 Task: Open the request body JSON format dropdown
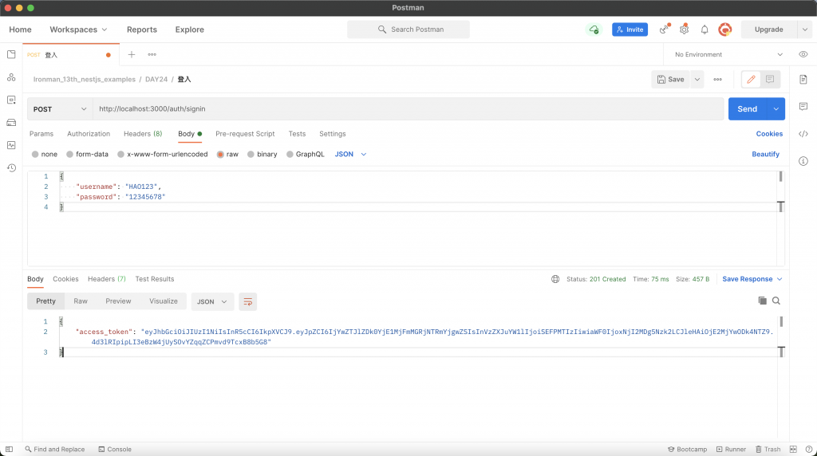pos(350,155)
